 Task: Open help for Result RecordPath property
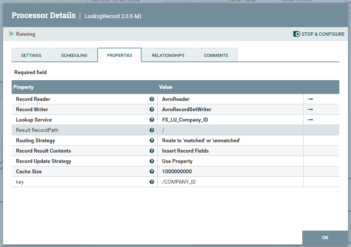pos(152,130)
